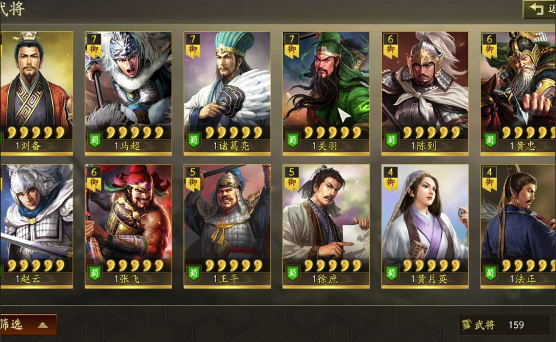556x342 pixels.
Task: Click the 蜀 emblem on 黄月英 card
Action: pos(391,273)
